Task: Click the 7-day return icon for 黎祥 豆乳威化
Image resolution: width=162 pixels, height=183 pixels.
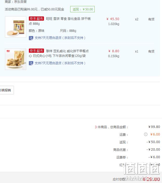Action: pyautogui.click(x=31, y=63)
